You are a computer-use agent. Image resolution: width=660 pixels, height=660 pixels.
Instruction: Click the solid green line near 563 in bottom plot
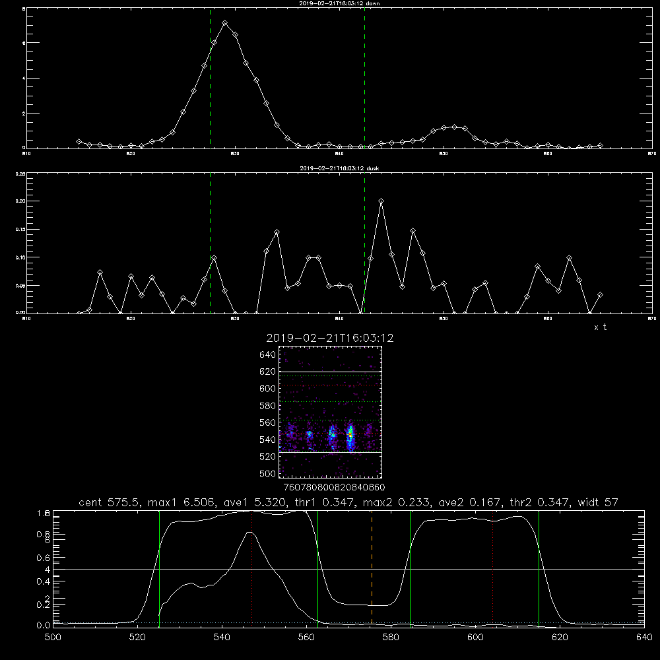[x=318, y=569]
